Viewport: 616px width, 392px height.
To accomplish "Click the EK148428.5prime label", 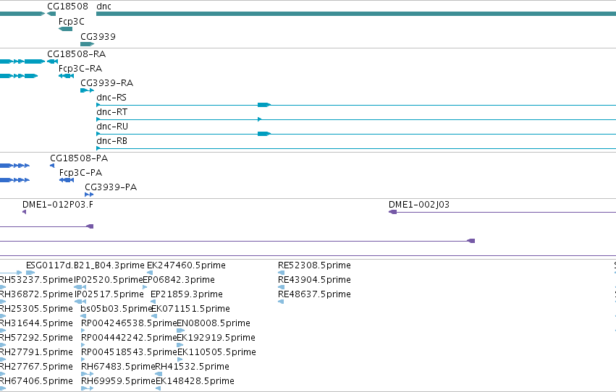I will 195,381.
